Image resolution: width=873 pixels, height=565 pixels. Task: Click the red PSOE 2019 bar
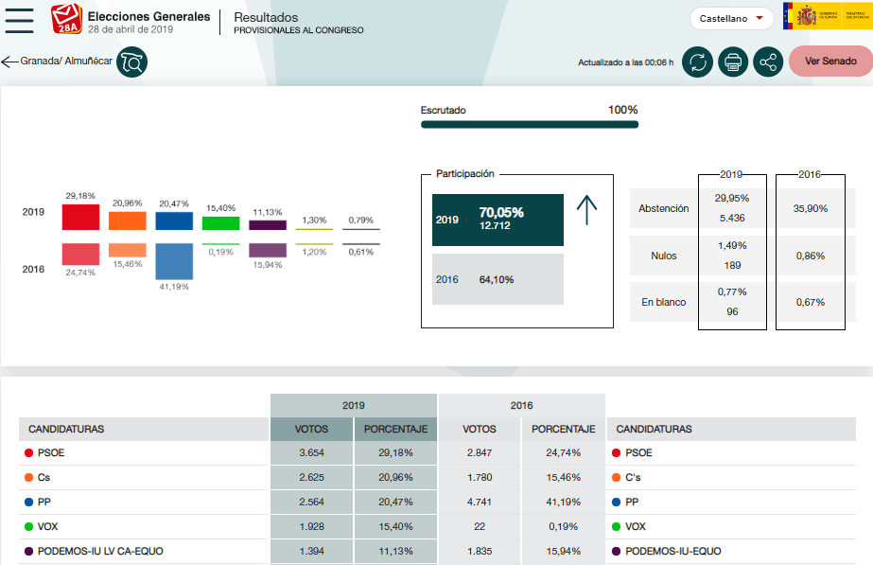80,217
